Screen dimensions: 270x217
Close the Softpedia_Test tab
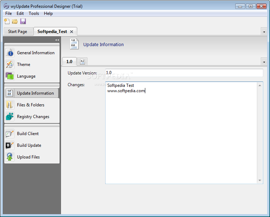pos(72,32)
